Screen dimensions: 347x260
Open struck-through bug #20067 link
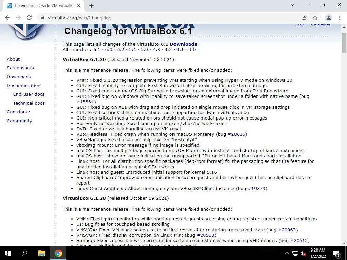pyautogui.click(x=287, y=230)
